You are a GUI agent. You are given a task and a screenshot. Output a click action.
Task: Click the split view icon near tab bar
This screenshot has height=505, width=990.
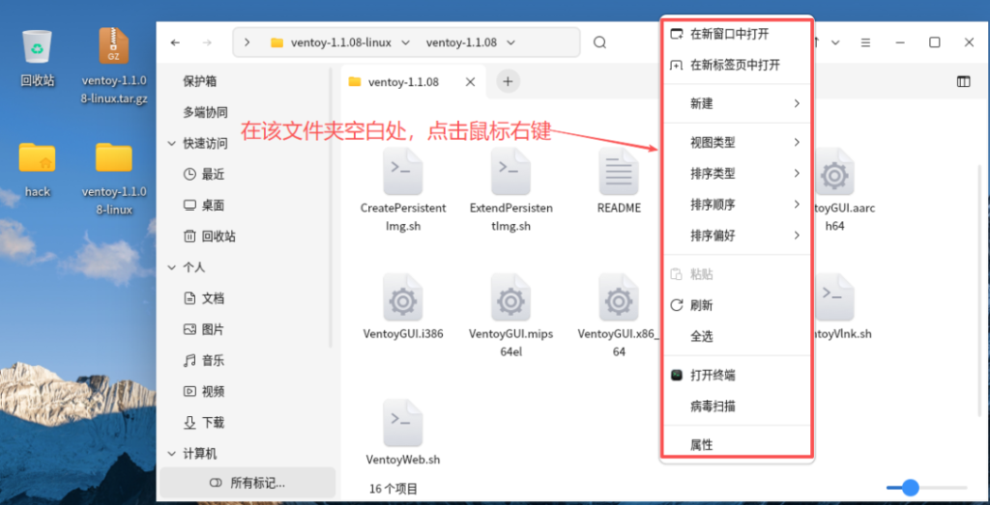pyautogui.click(x=964, y=81)
